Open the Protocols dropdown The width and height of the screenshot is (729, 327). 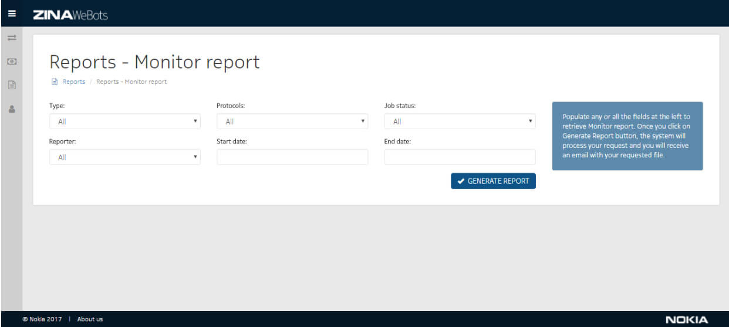tap(292, 122)
